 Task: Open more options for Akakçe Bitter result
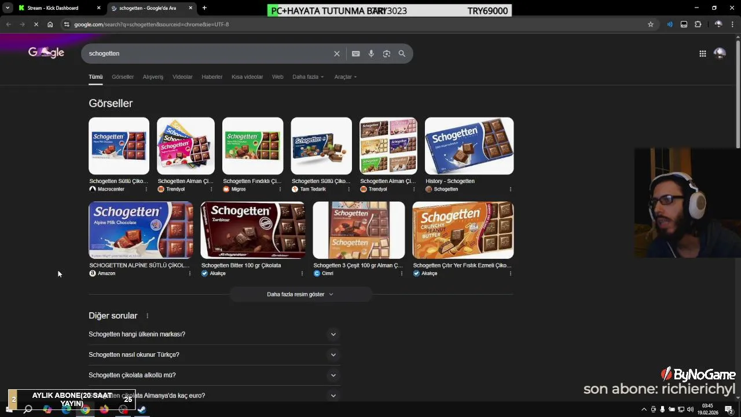click(302, 273)
